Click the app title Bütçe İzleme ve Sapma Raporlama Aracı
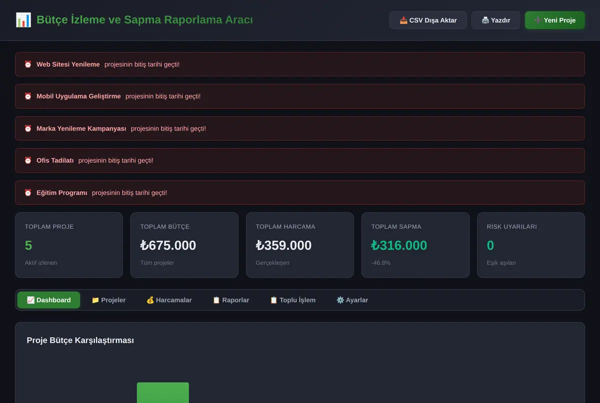This screenshot has width=600, height=403. pos(144,20)
